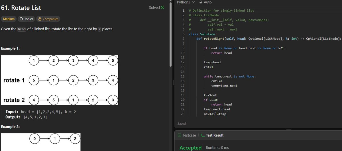Click the 'cnt=1' code line

point(209,67)
